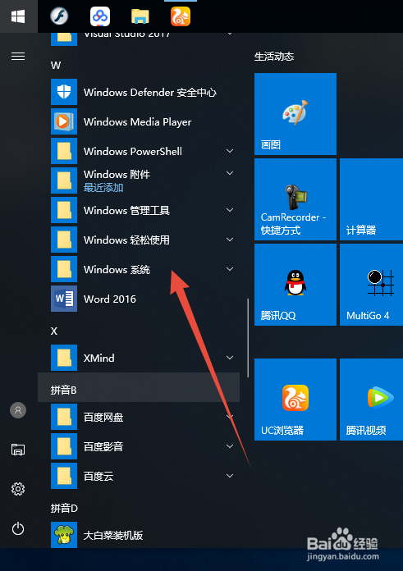Open File Explorer from the Start sidebar
403x571 pixels.
click(x=18, y=450)
